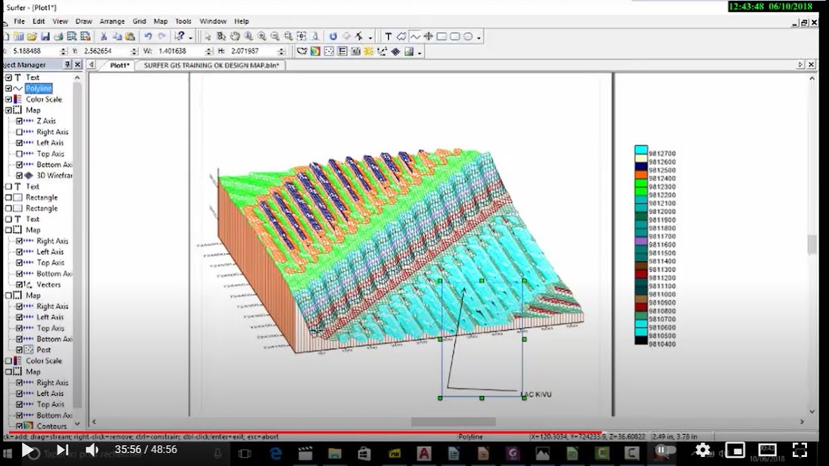Click the play button on video
The image size is (829, 466).
27,450
